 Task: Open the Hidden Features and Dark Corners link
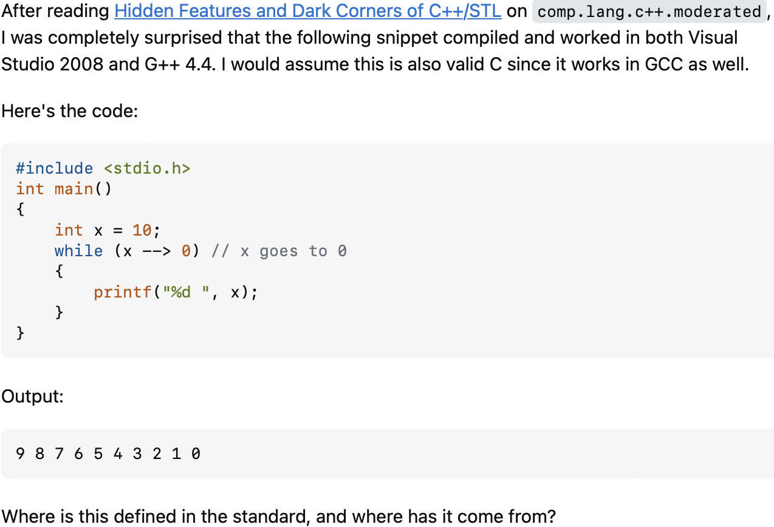point(307,11)
